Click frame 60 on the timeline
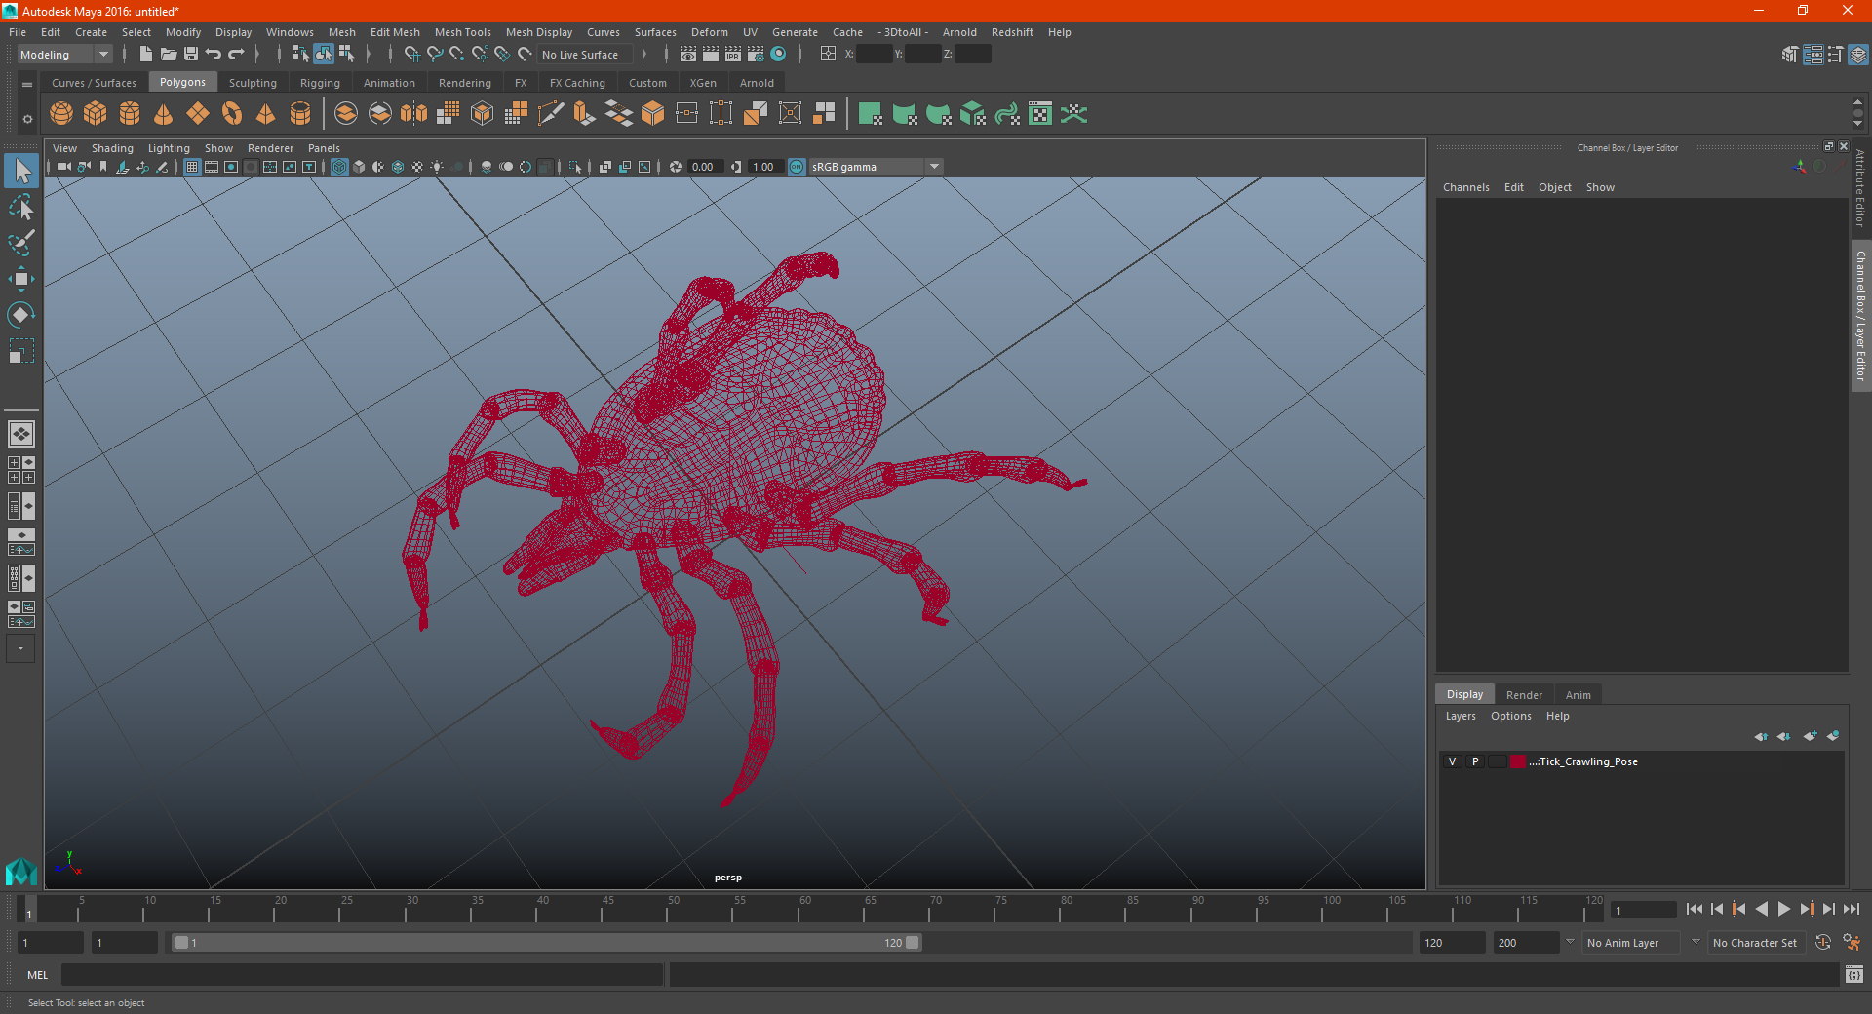Viewport: 1872px width, 1014px height. pos(798,909)
